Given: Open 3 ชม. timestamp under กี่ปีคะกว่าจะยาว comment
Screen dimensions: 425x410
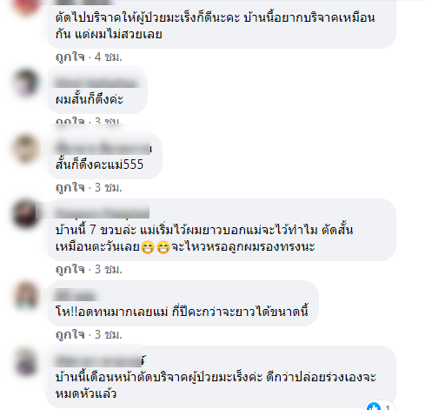Looking at the screenshot, I should click(x=108, y=334).
